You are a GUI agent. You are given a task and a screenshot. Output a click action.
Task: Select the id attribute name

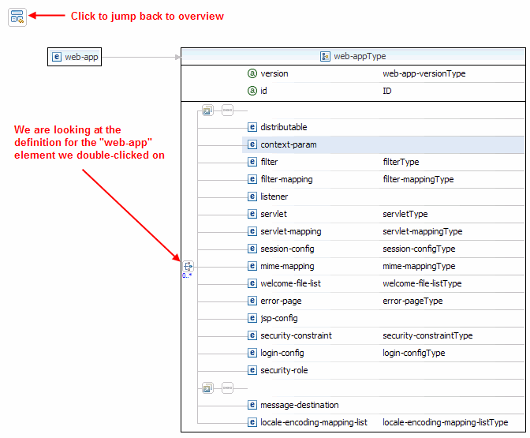pyautogui.click(x=263, y=91)
